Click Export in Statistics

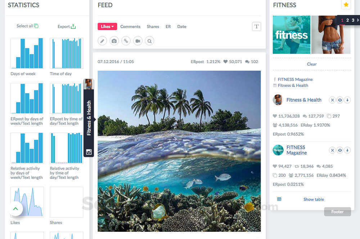[67, 27]
